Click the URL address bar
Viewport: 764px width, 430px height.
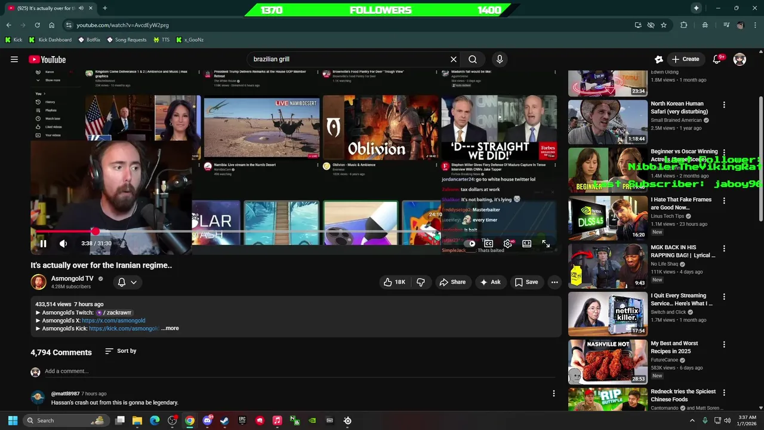click(x=352, y=25)
